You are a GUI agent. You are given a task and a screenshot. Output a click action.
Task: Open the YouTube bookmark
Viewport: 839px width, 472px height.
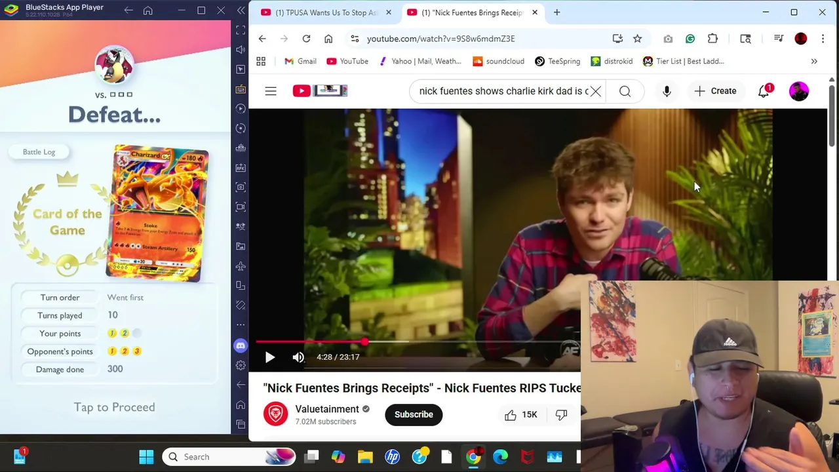pos(347,61)
